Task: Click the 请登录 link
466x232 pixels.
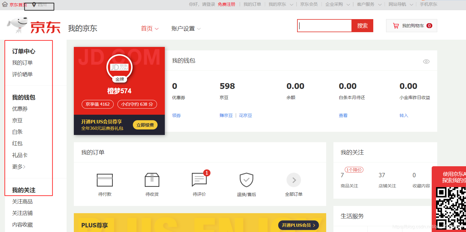Action: click(208, 4)
